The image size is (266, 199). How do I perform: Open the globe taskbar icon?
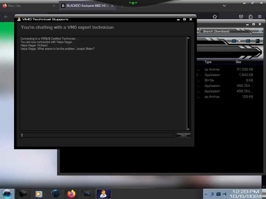[55, 194]
